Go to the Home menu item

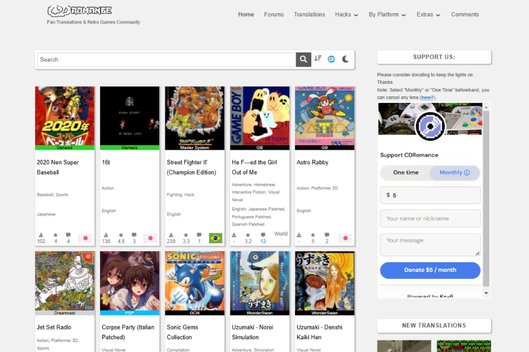click(x=246, y=14)
